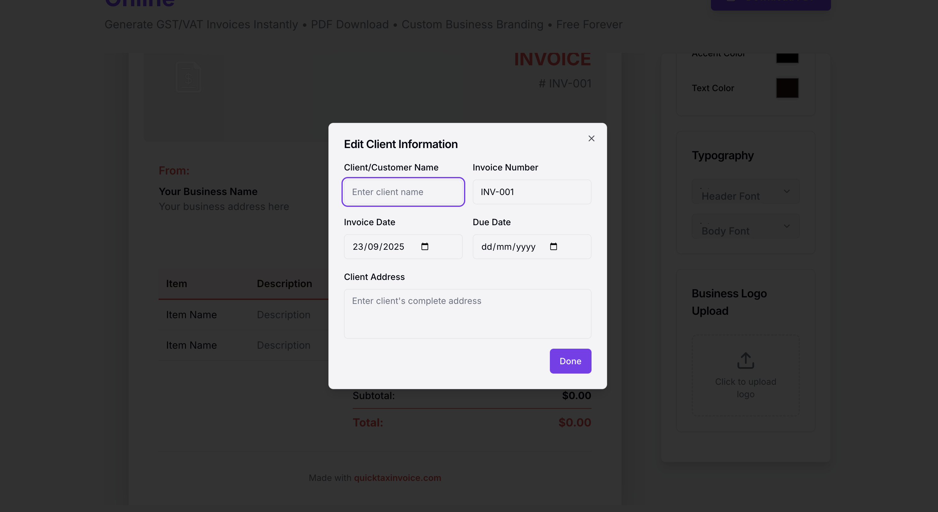The height and width of the screenshot is (512, 938).
Task: Open the Text Color swatch
Action: tap(787, 88)
